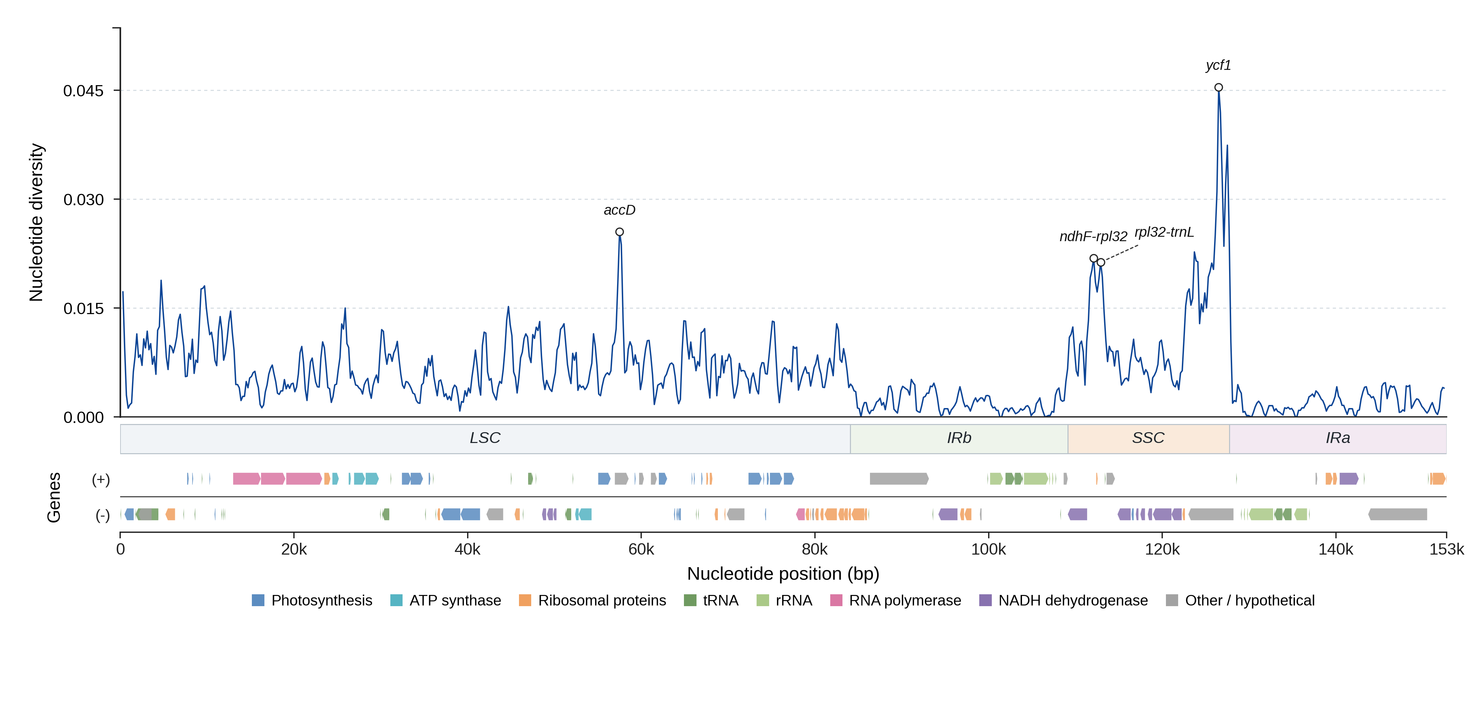1467x713 pixels.
Task: Click the 0.030 y-axis tick label
Action: click(84, 200)
